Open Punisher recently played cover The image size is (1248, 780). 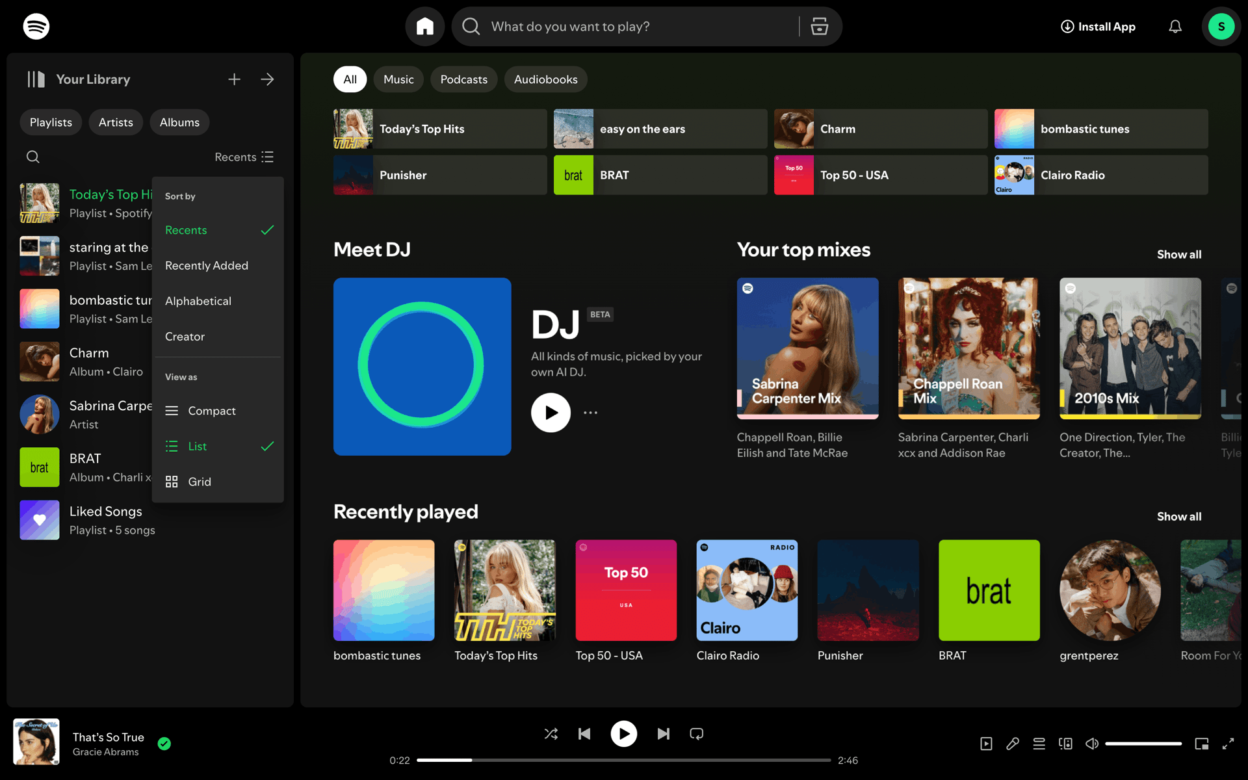868,590
